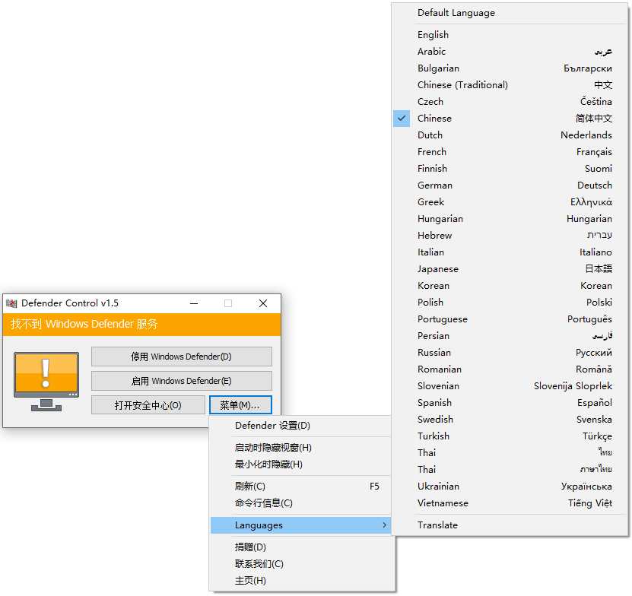The height and width of the screenshot is (596, 632).
Task: Select Turkish Türkçe language
Action: pos(510,436)
